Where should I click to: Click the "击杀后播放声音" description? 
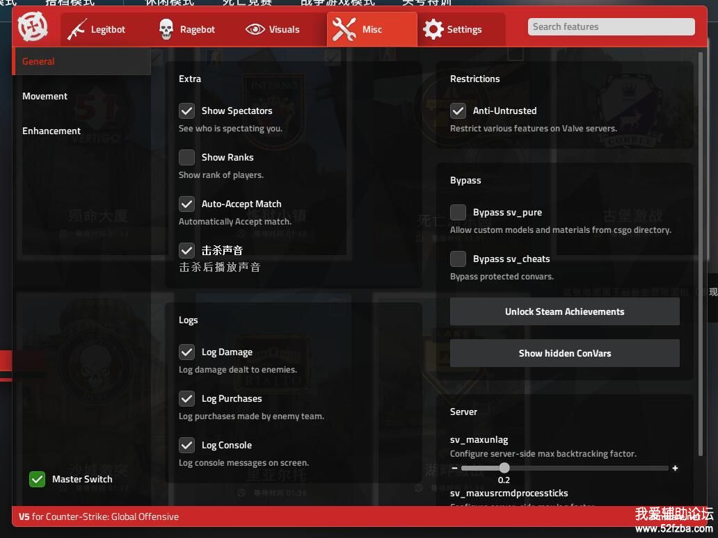pyautogui.click(x=220, y=267)
